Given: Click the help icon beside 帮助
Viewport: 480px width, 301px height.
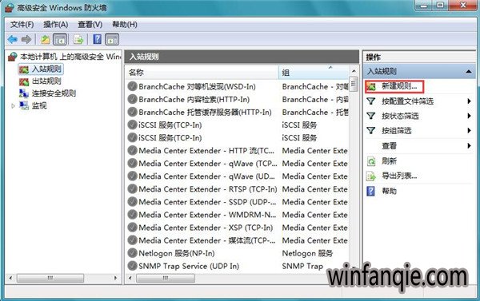Looking at the screenshot, I should click(x=370, y=192).
